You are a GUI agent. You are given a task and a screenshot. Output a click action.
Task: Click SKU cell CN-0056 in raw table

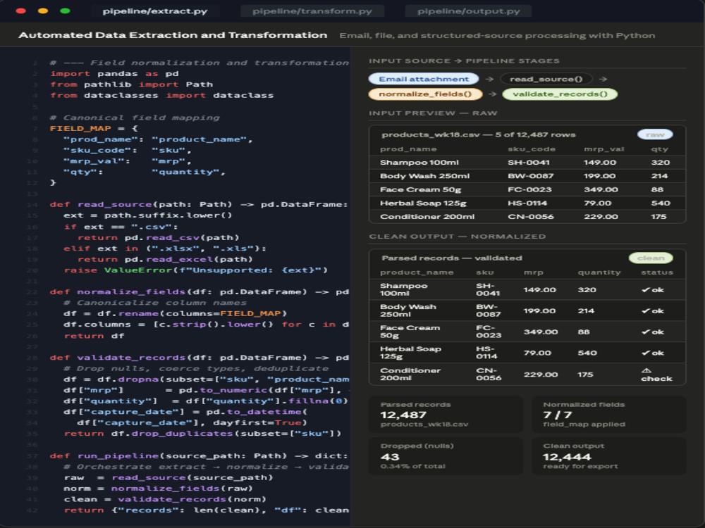click(x=531, y=216)
